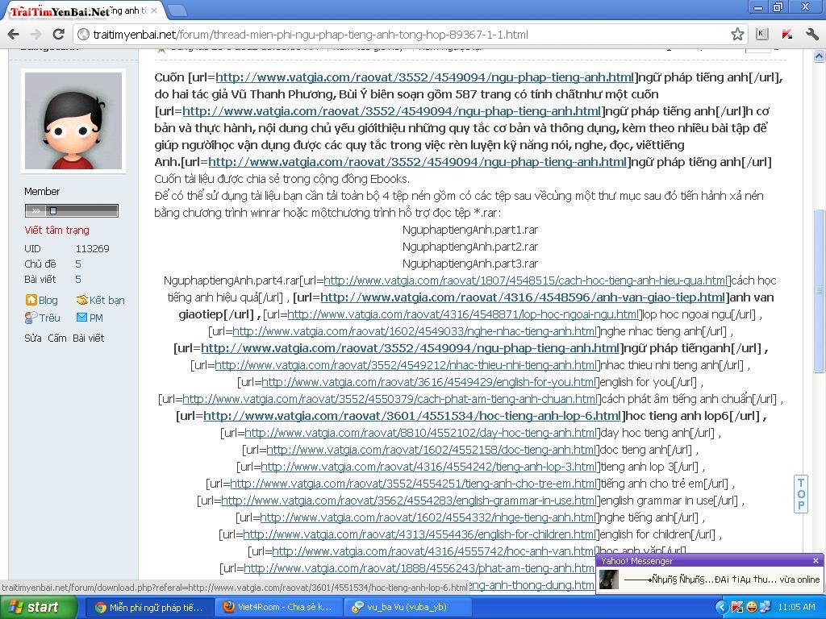Open the cach-hoc-tieng-anh-hieu-qua link

pos(526,280)
